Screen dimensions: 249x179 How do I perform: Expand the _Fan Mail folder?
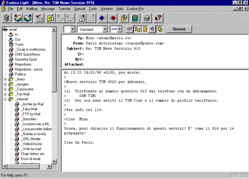tap(5, 94)
